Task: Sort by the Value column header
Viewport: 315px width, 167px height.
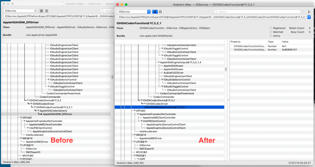Action: (297, 42)
